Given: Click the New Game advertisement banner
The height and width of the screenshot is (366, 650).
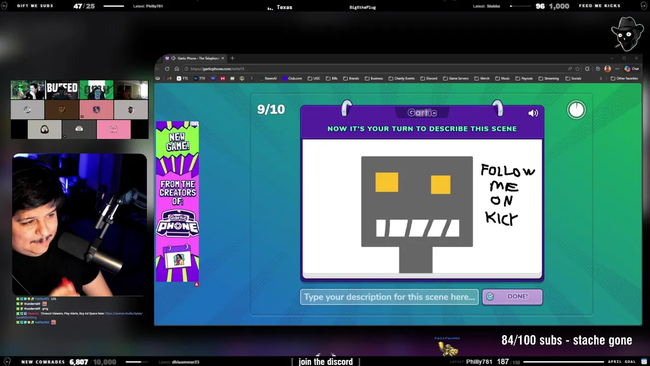Looking at the screenshot, I should [177, 201].
